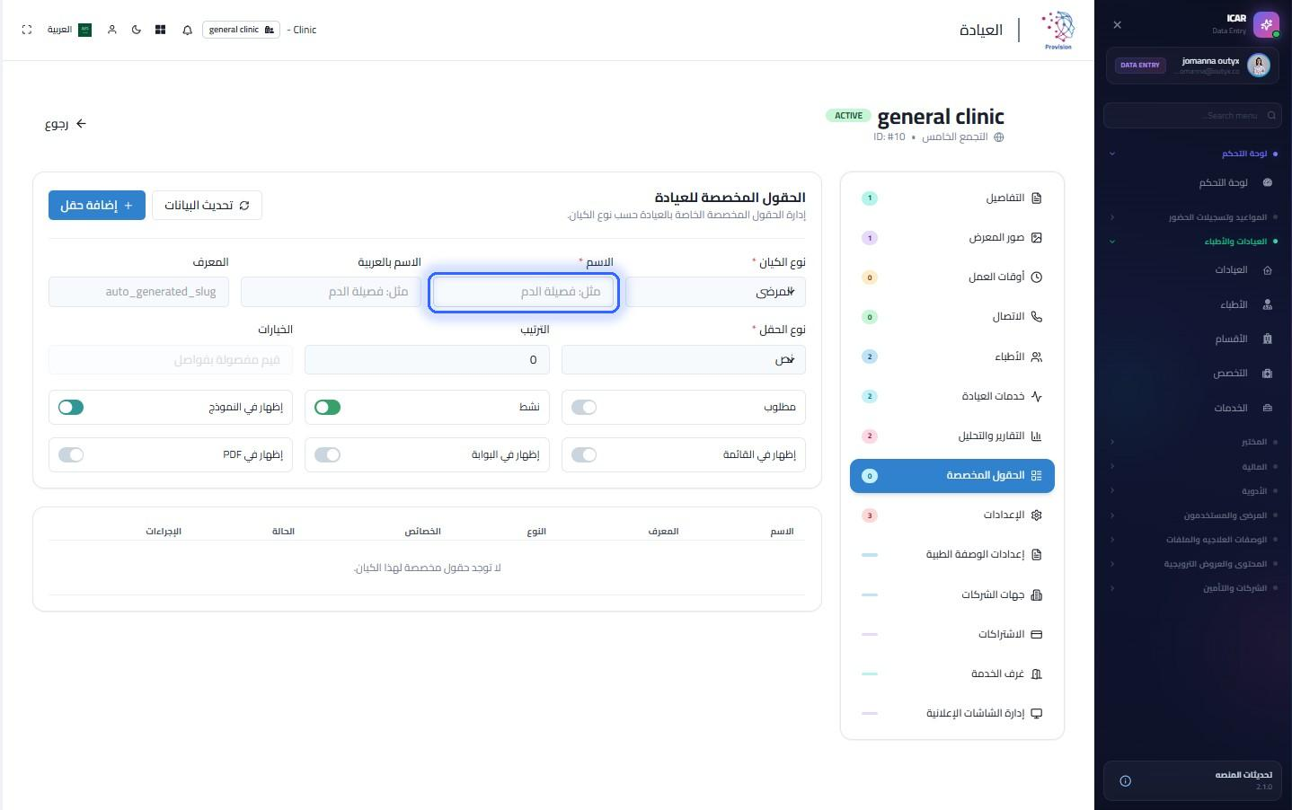Click the إدارة الشاشات الإعلانية monitor icon
The height and width of the screenshot is (810, 1292).
pyautogui.click(x=1037, y=713)
